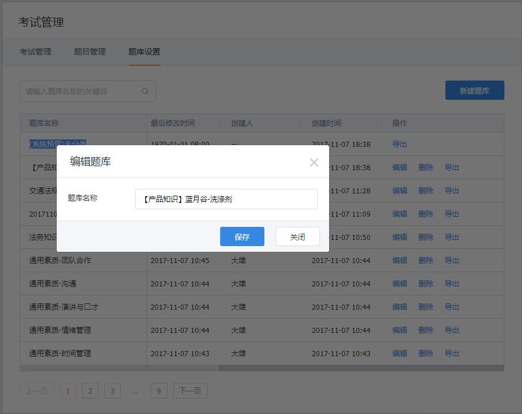Edit the 通用素质-团队合作 question bank

point(399,260)
